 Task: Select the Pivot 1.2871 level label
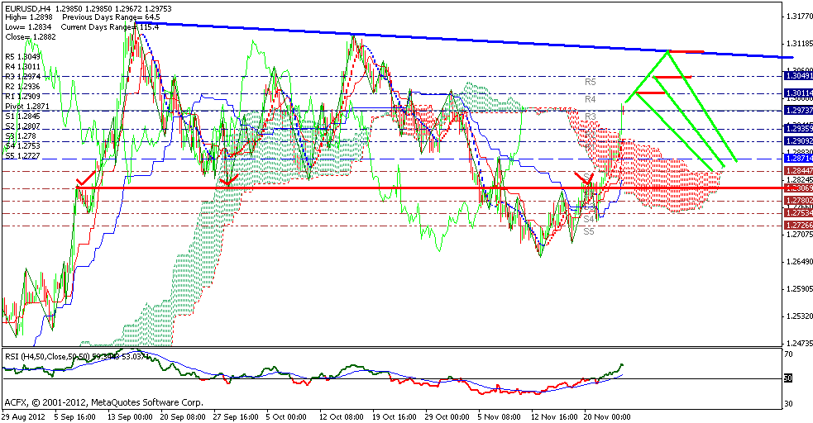click(29, 107)
